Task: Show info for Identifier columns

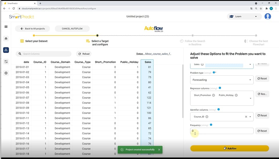Action: coord(218,110)
